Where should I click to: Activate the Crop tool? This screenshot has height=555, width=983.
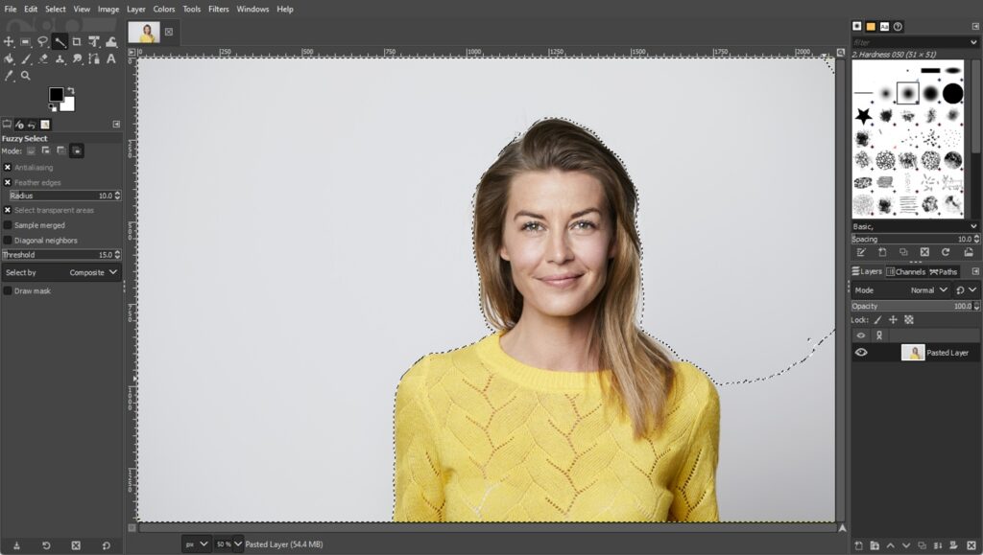click(77, 42)
